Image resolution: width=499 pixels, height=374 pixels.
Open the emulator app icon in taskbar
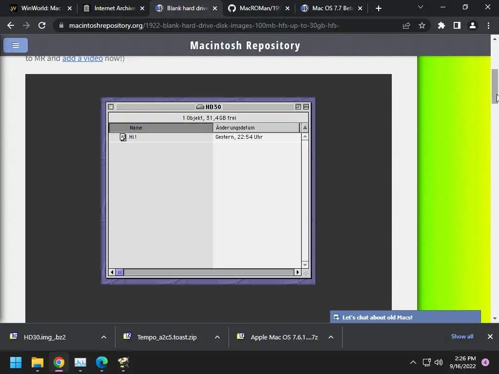point(123,362)
